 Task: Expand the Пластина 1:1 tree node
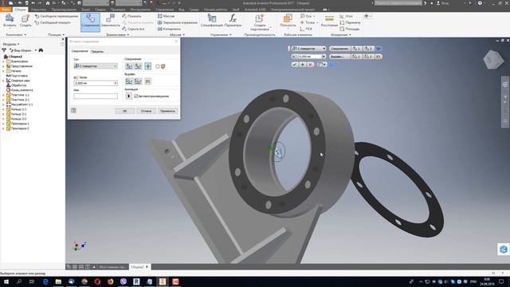tap(3, 95)
